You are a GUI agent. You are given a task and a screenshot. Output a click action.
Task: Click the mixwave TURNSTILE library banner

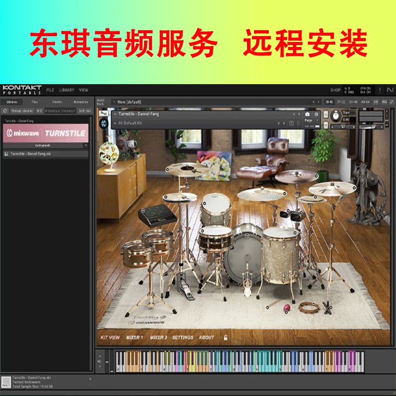(x=46, y=133)
